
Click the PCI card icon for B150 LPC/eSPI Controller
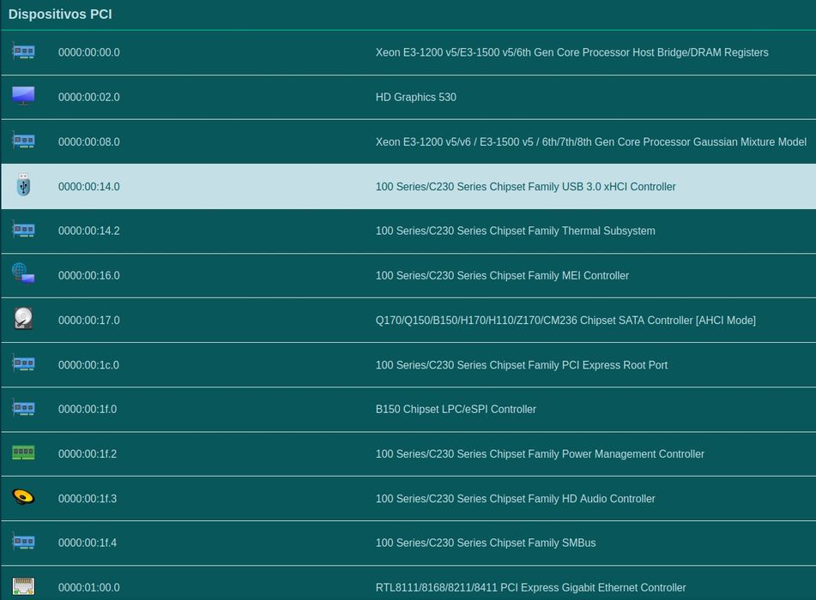[x=23, y=408]
